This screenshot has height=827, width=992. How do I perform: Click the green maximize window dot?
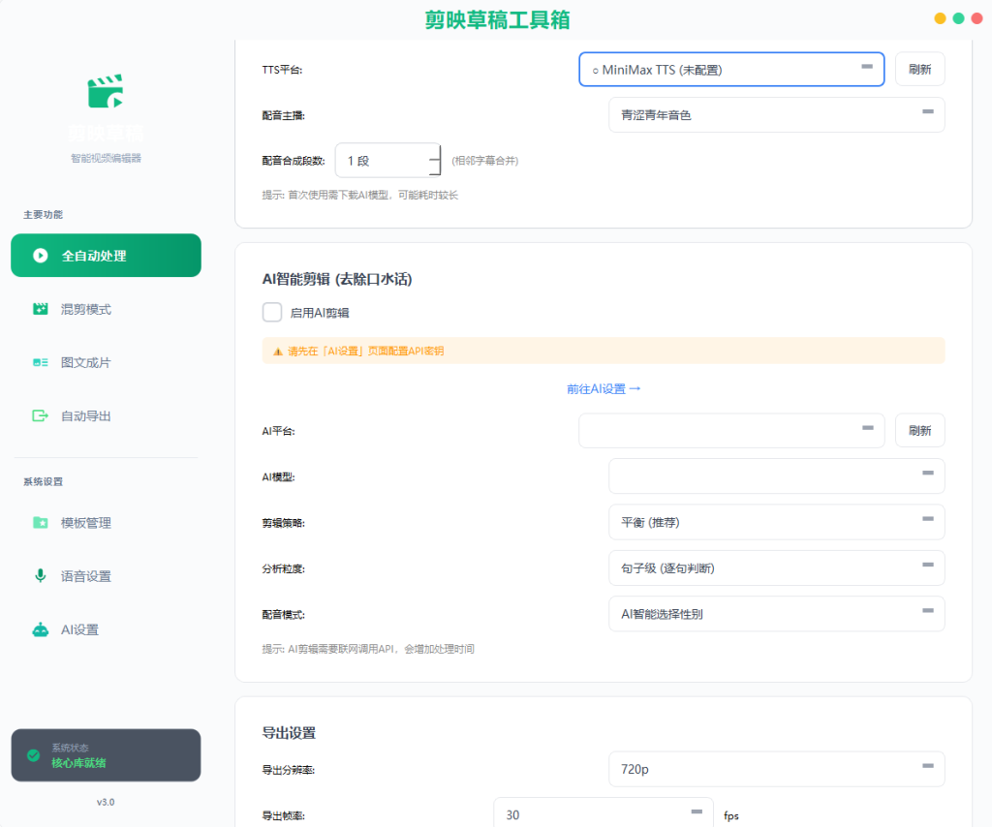[958, 18]
